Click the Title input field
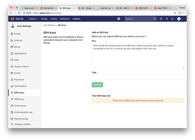The image size is (195, 140). (138, 77)
